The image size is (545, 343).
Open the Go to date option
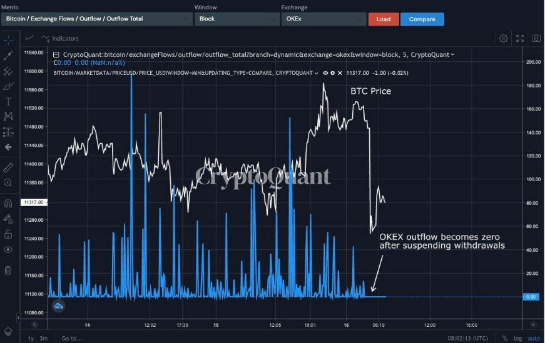pyautogui.click(x=72, y=338)
